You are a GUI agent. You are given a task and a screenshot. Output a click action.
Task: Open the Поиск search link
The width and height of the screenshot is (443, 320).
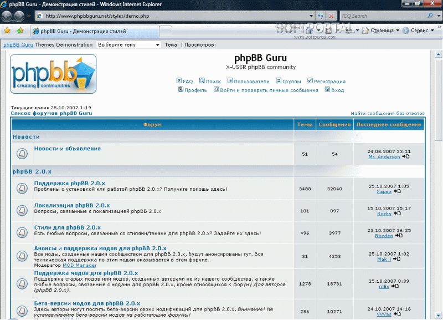coord(210,81)
